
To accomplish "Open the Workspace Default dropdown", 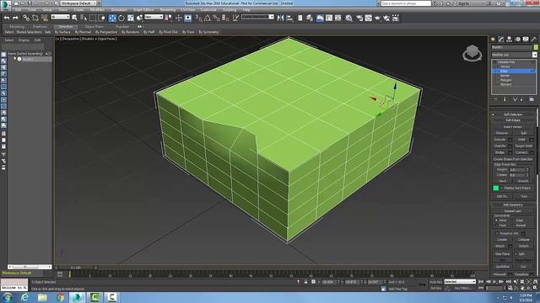I will (x=78, y=3).
